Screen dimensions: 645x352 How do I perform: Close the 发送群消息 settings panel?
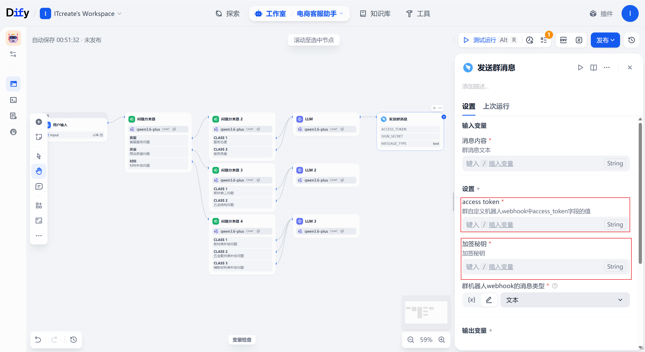coord(630,67)
